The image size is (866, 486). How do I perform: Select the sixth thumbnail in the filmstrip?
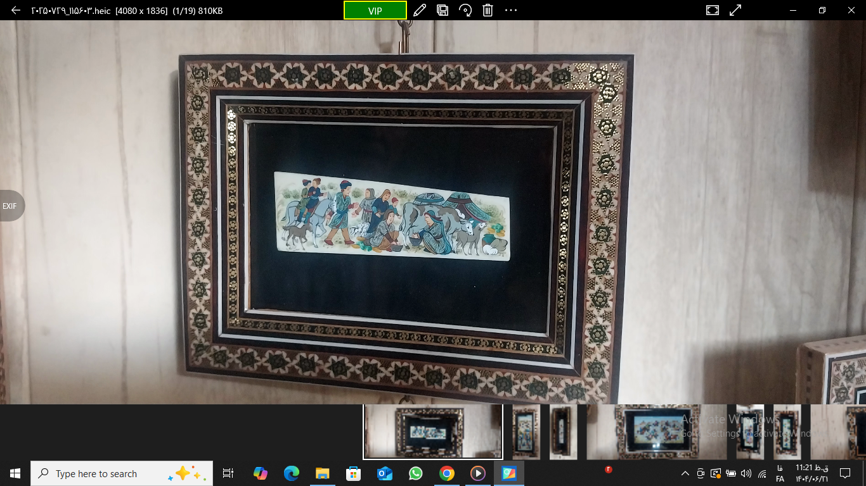(787, 432)
